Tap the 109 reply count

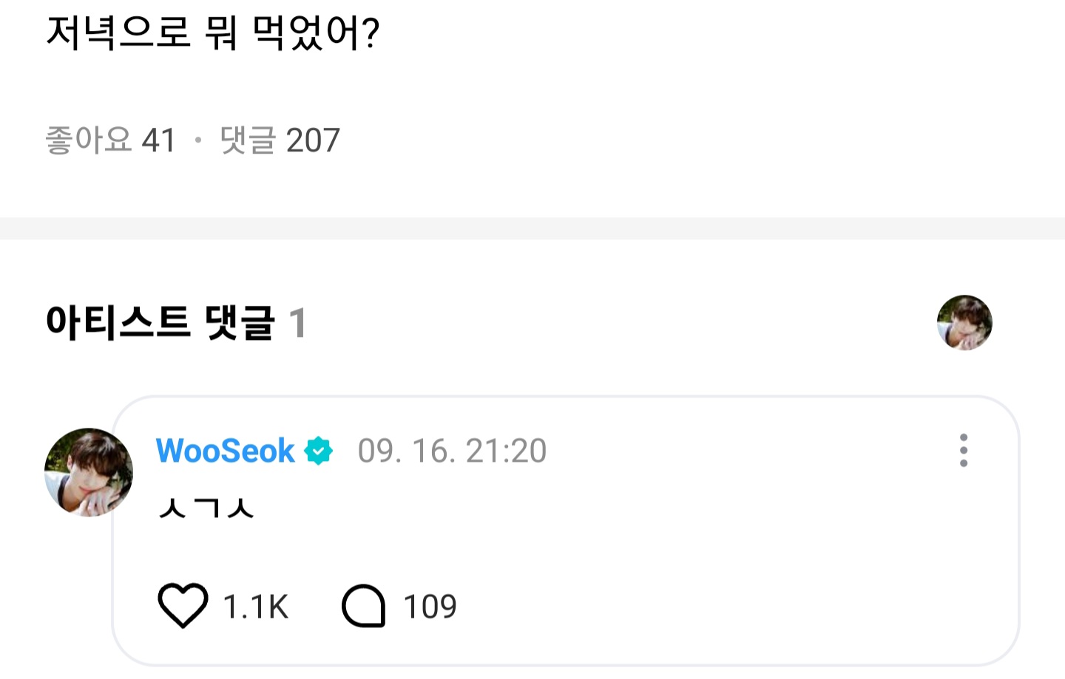coord(430,607)
